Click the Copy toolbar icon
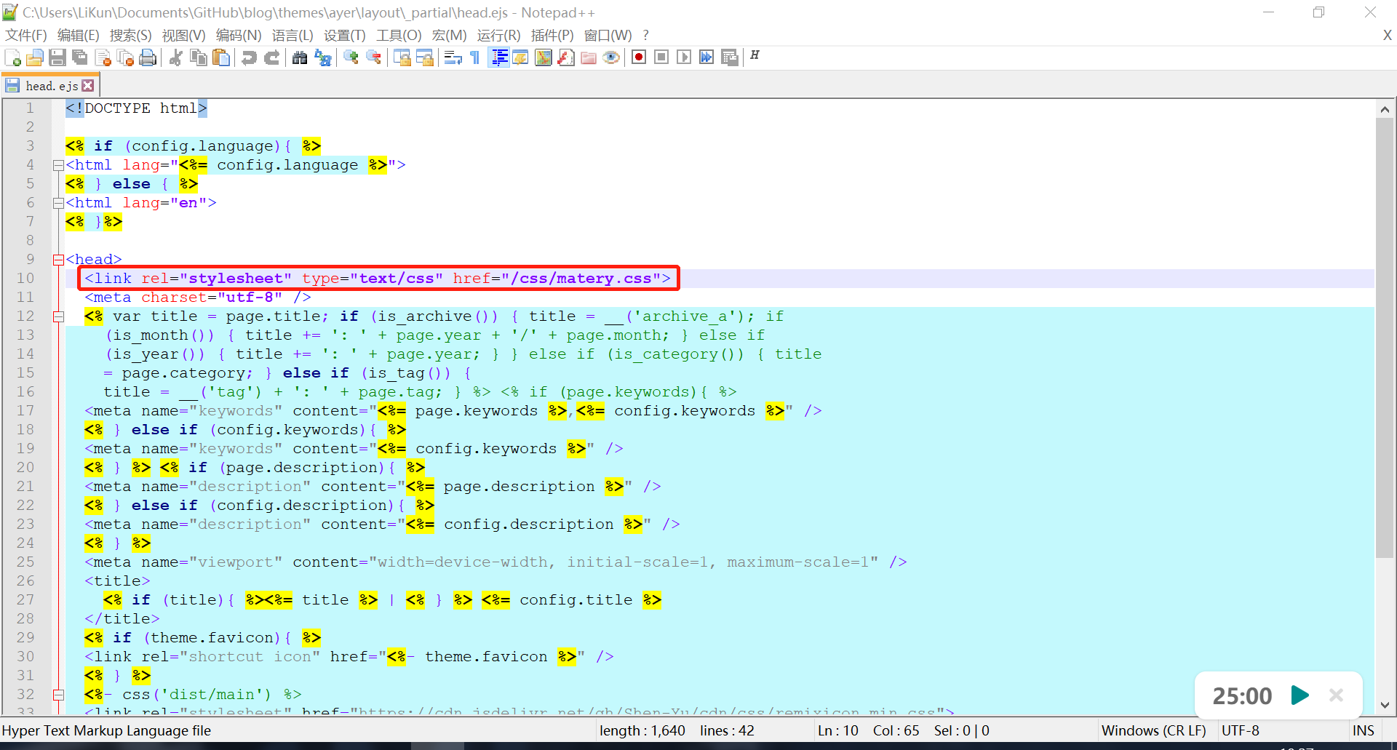 coord(198,57)
